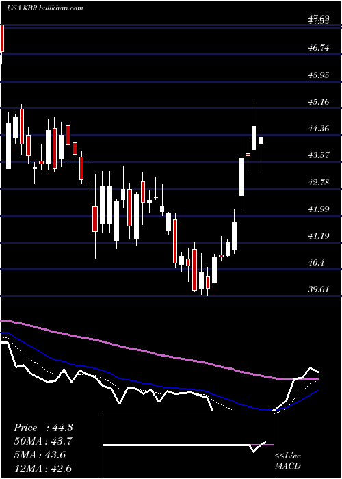
Task: Click the MACD inset chart box
Action: coord(188,445)
